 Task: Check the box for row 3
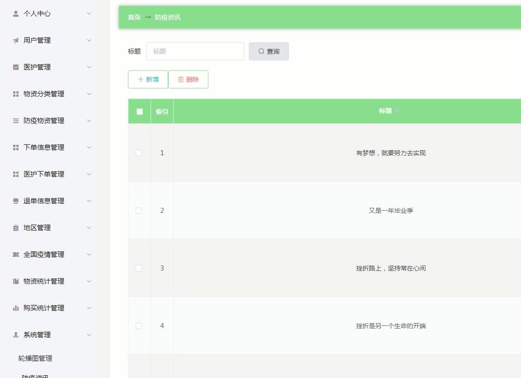(139, 268)
